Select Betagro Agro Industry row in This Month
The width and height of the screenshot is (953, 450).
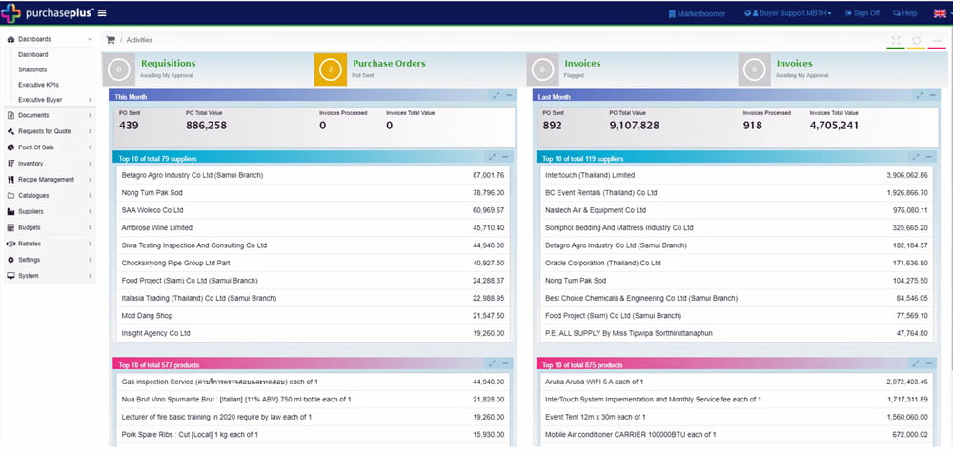[313, 175]
